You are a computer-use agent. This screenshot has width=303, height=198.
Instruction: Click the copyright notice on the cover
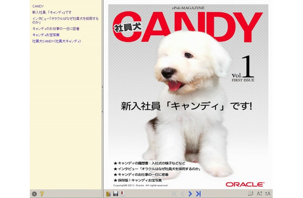coord(141,186)
